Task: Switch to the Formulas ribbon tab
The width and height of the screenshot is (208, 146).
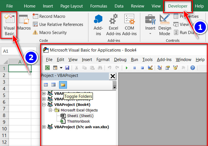Action: pos(98,6)
